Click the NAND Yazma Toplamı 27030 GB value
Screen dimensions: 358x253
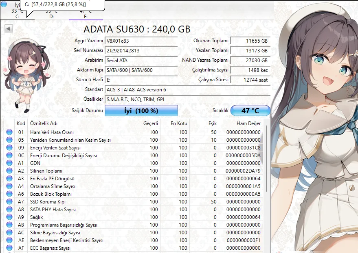point(250,61)
